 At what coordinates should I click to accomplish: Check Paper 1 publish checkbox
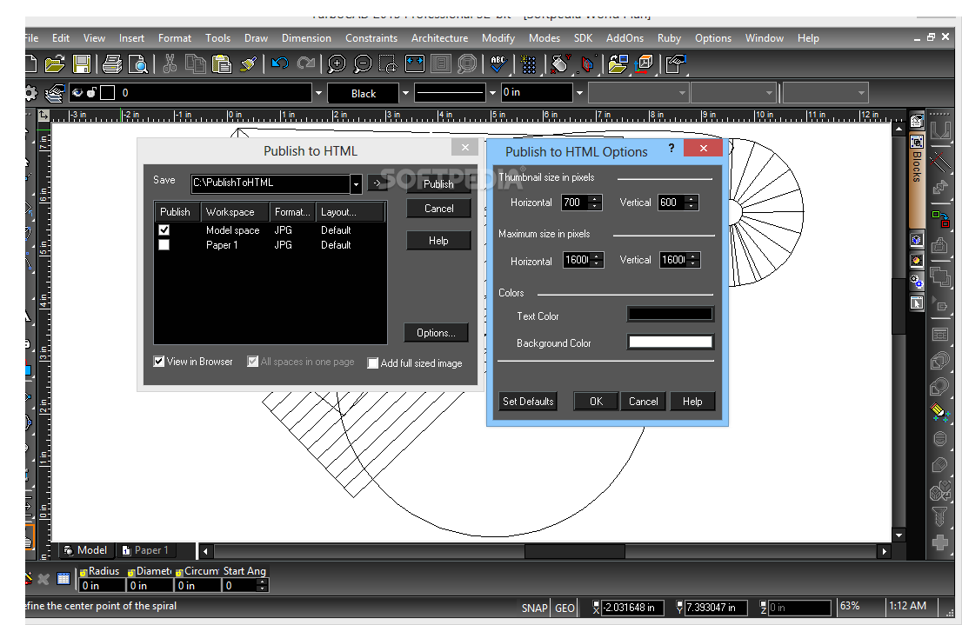click(164, 245)
